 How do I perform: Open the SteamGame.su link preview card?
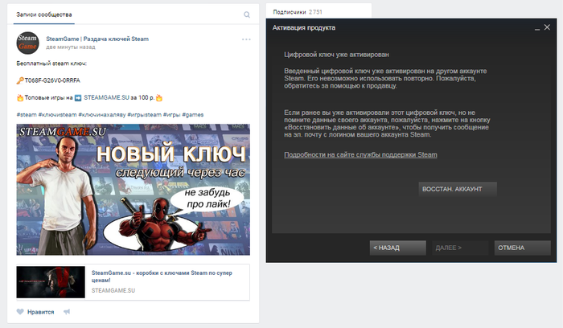(133, 281)
